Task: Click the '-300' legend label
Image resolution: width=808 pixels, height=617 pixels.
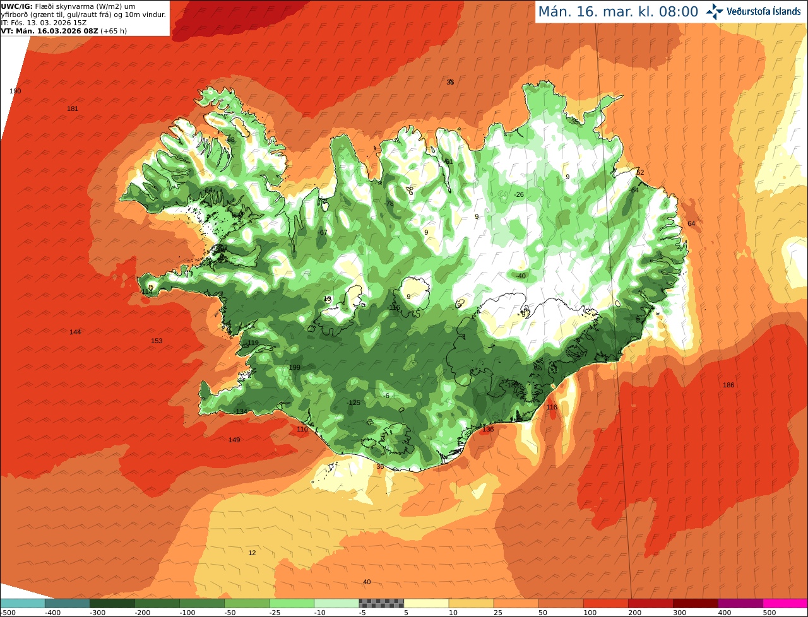Action: click(97, 613)
